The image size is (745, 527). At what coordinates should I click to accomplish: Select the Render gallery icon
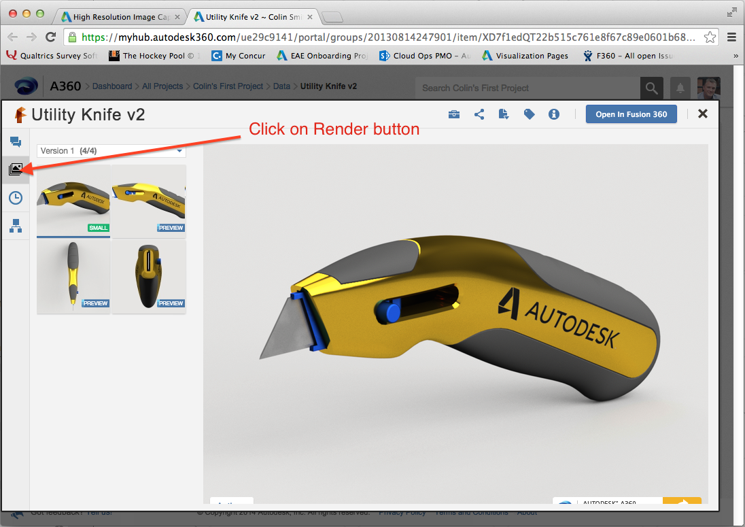click(x=16, y=169)
